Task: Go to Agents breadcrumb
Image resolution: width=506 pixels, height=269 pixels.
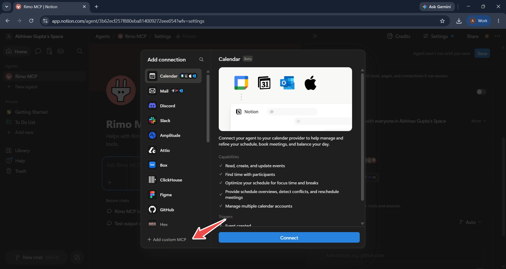Action: click(103, 36)
